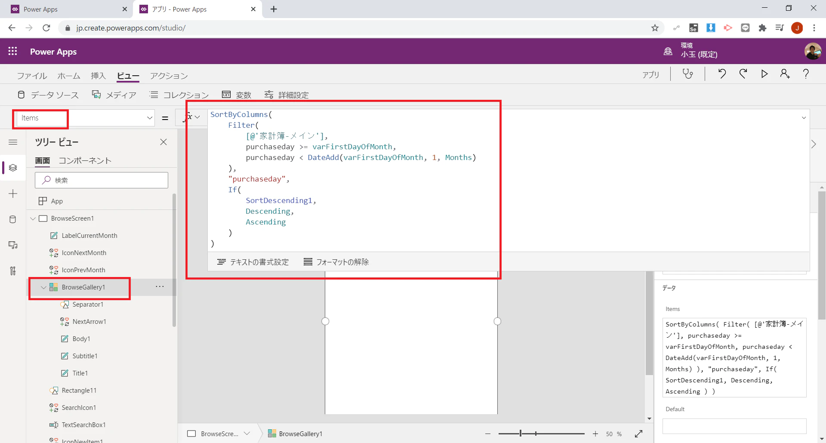Close the Tree view panel
Screen dimensions: 826x443
(163, 142)
